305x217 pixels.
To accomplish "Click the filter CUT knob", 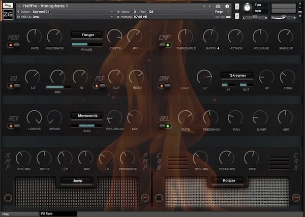I will coord(115,77).
